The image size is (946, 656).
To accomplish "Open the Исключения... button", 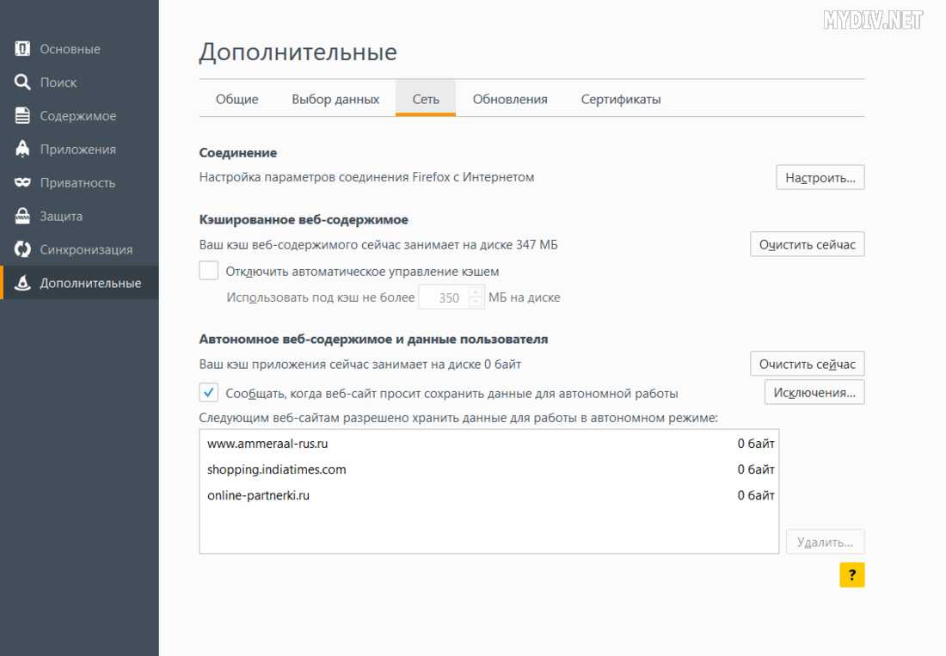I will pyautogui.click(x=814, y=392).
